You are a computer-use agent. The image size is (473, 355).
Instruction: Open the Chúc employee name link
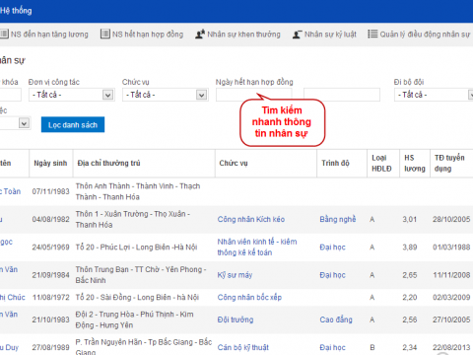[x=13, y=297]
